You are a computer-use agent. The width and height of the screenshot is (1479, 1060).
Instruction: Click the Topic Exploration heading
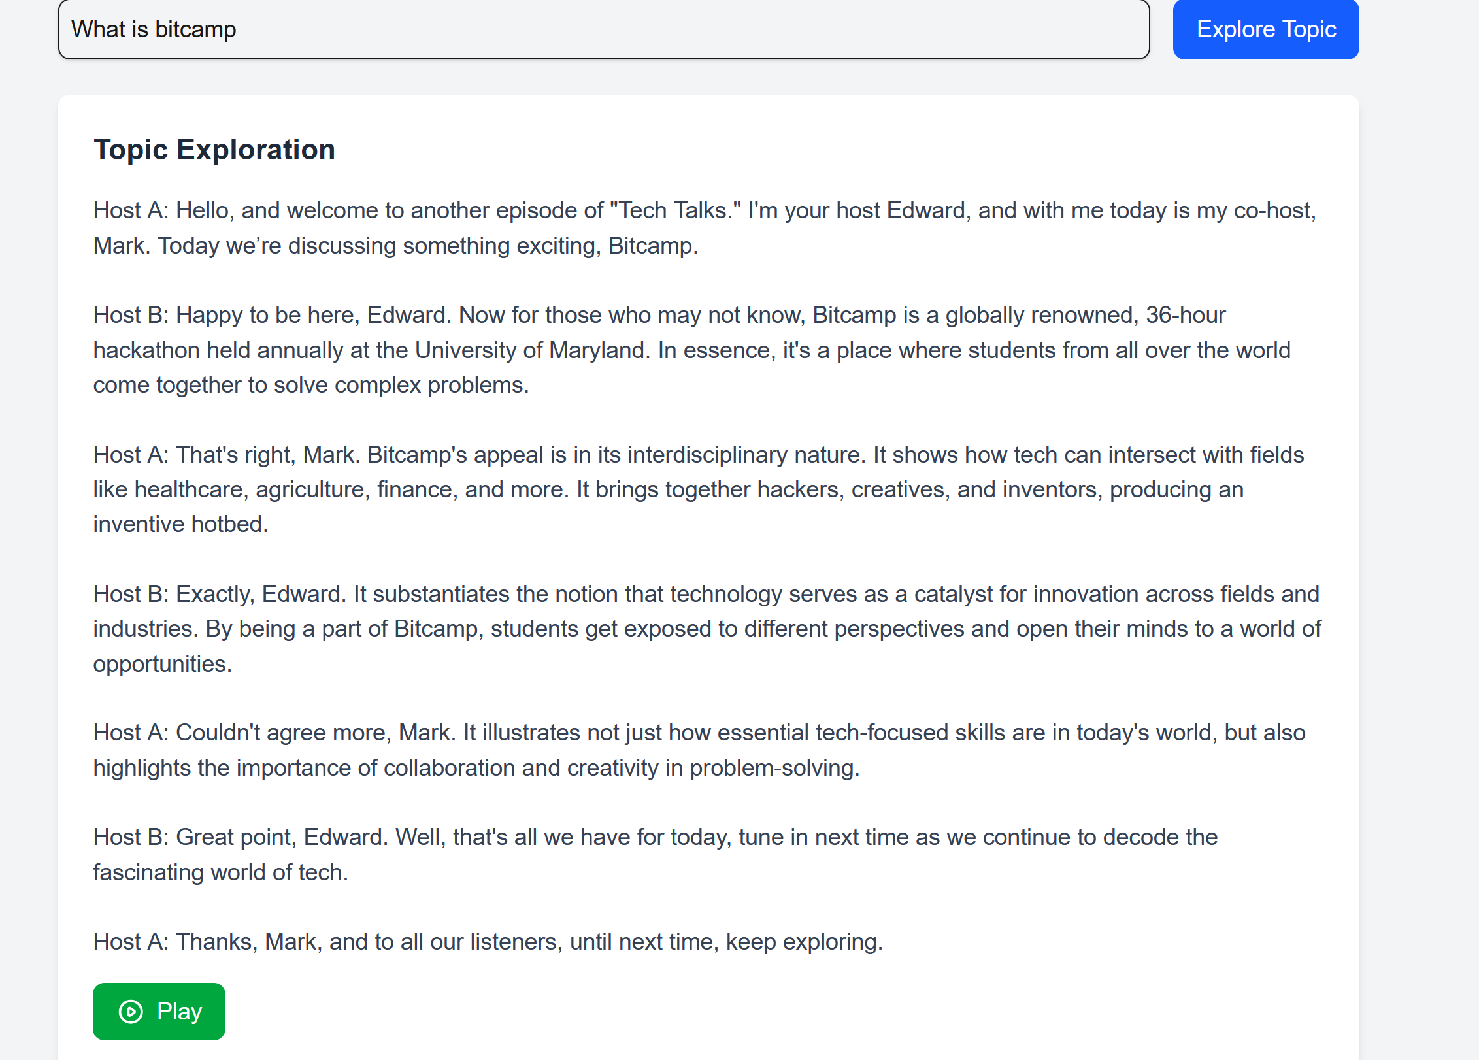214,150
